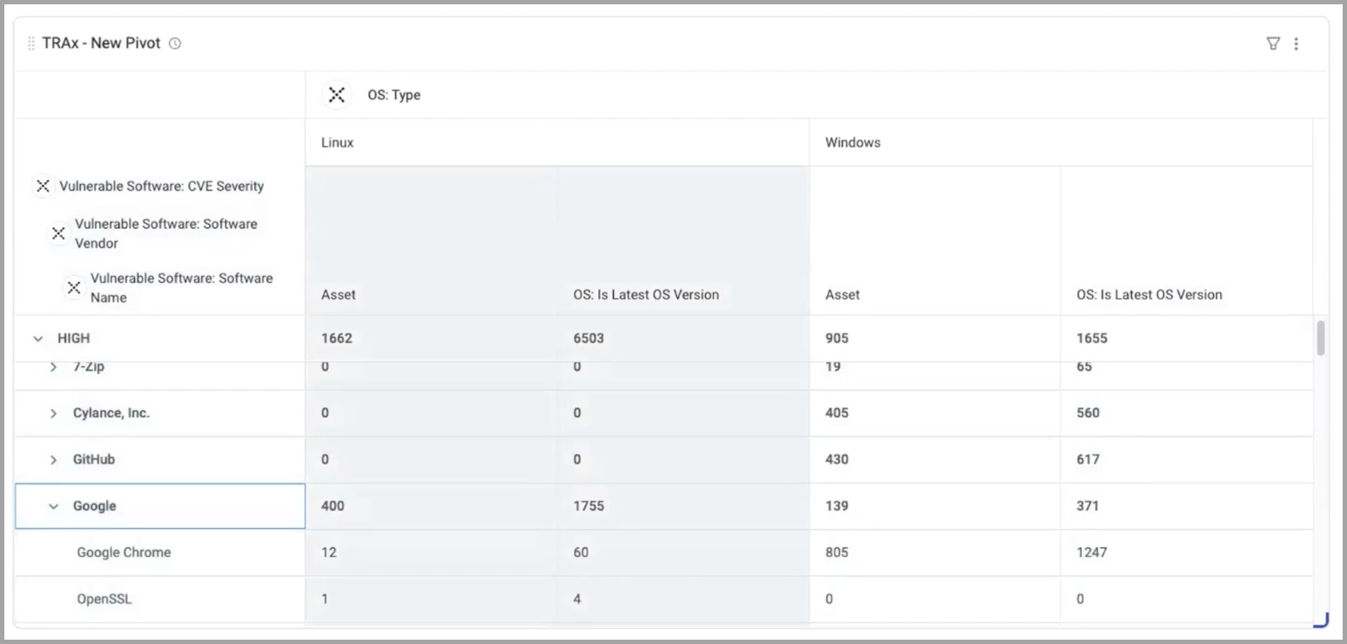This screenshot has height=644, width=1347.
Task: Remove the CVE Severity row grouping
Action: click(43, 186)
